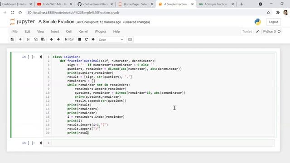Run the selected cell
The width and height of the screenshot is (290, 163).
coord(69,39)
